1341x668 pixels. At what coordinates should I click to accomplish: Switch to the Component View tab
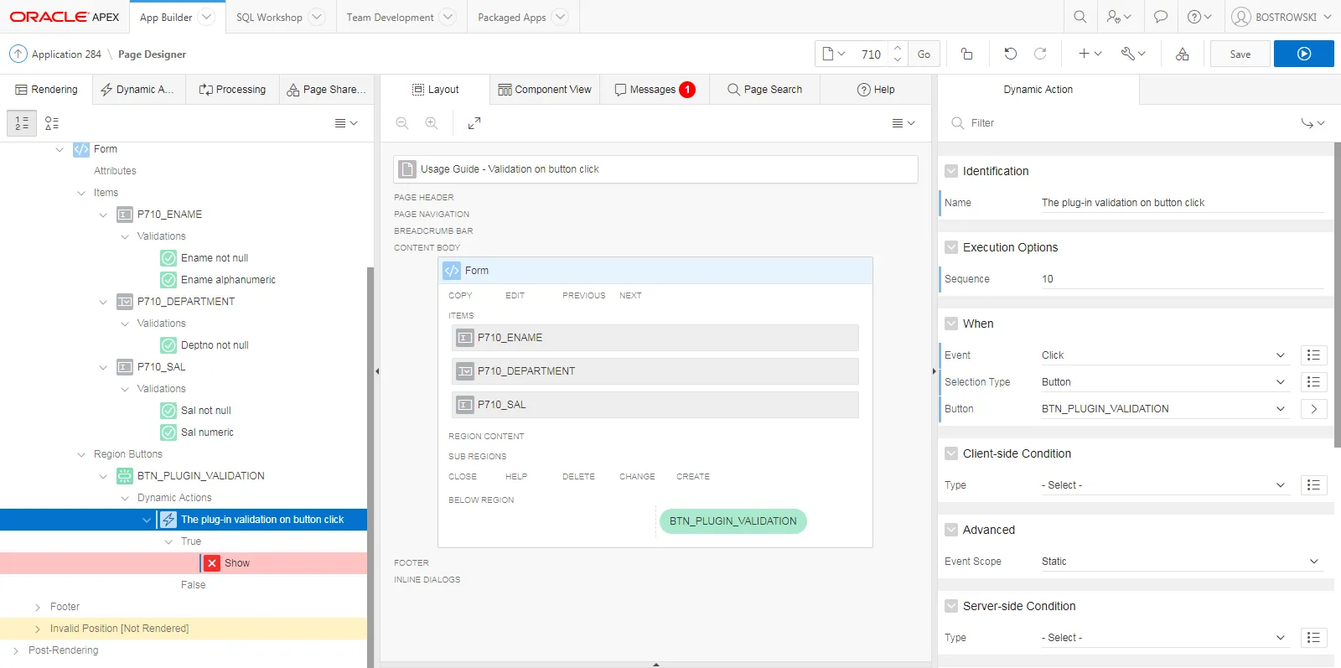(545, 90)
